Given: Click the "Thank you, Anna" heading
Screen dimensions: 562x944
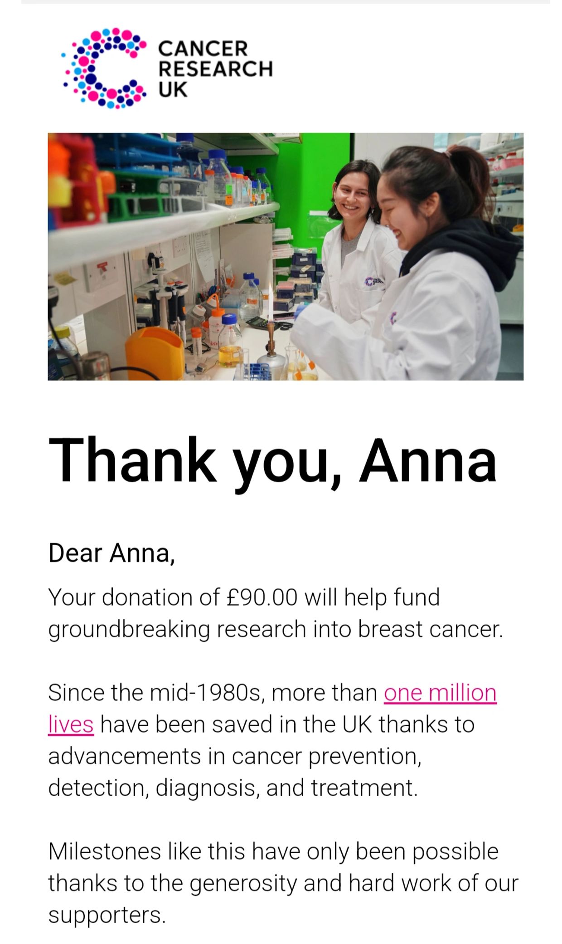Looking at the screenshot, I should 272,460.
